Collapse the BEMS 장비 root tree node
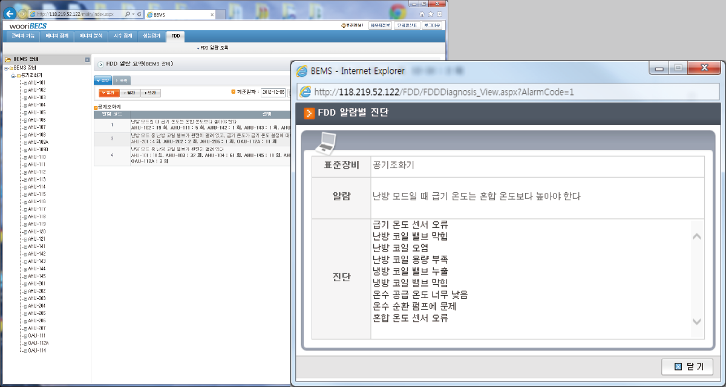Image resolution: width=726 pixels, height=387 pixels. [x=6, y=67]
